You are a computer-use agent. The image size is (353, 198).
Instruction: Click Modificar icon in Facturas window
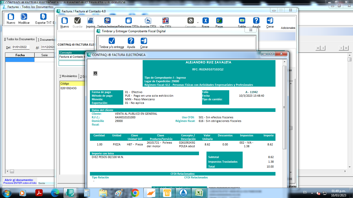pos(24,17)
